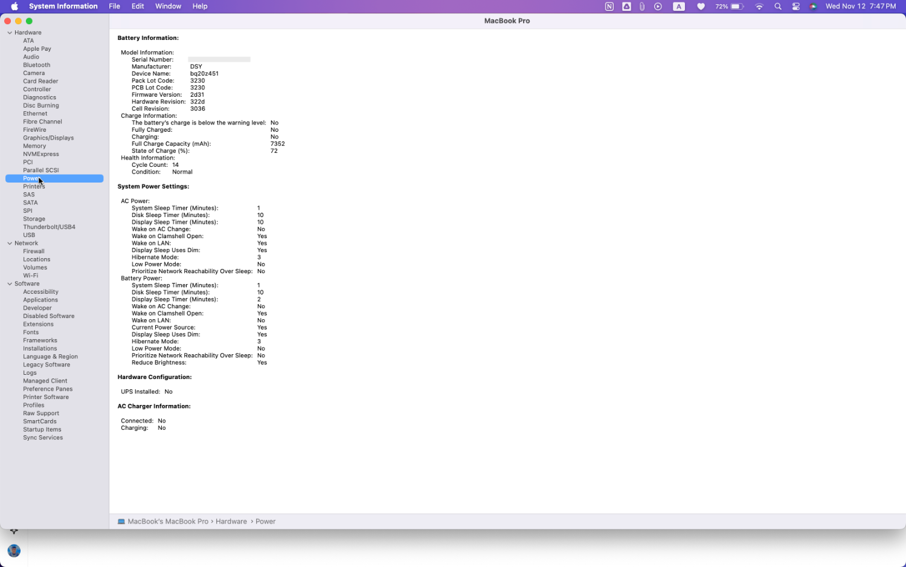Open the Wi-Fi status menu
The width and height of the screenshot is (906, 567).
tap(759, 7)
